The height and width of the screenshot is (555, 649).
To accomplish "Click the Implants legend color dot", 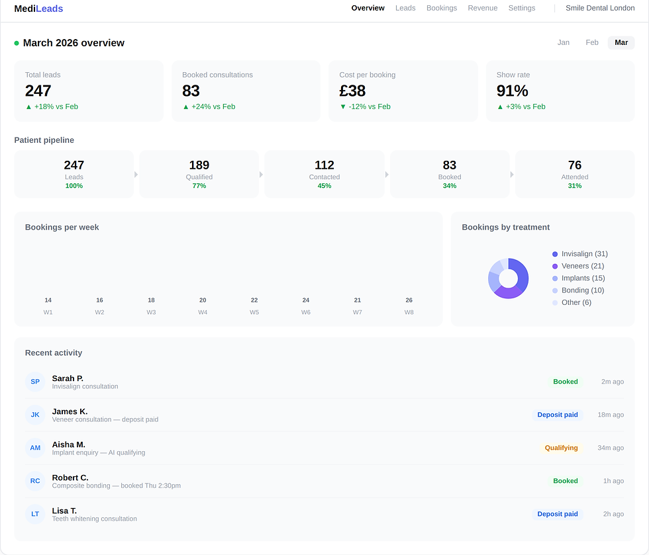I will point(555,278).
